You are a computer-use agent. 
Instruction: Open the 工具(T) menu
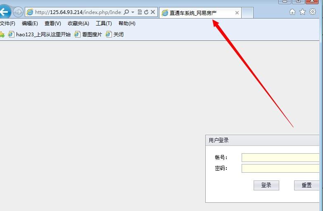(104, 23)
